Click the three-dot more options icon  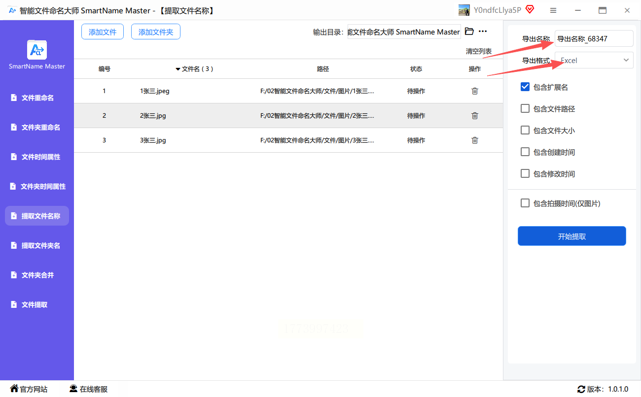point(483,32)
